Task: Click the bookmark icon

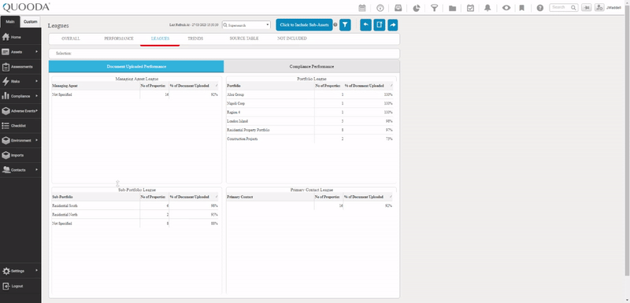Action: pyautogui.click(x=522, y=8)
